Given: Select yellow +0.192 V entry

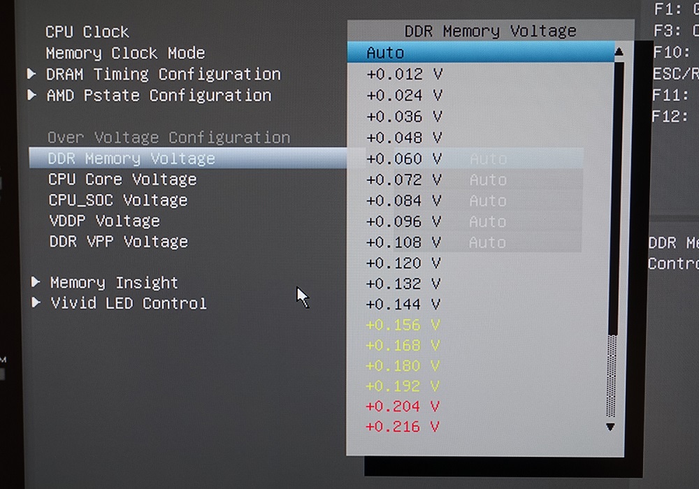Looking at the screenshot, I should 403,386.
